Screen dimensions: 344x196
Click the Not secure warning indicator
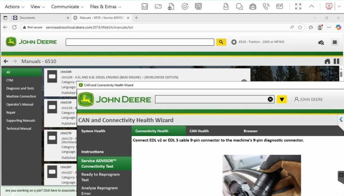pyautogui.click(x=33, y=28)
